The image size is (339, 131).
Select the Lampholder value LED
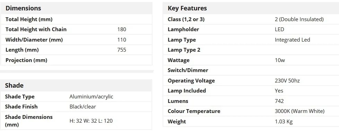coord(279,29)
